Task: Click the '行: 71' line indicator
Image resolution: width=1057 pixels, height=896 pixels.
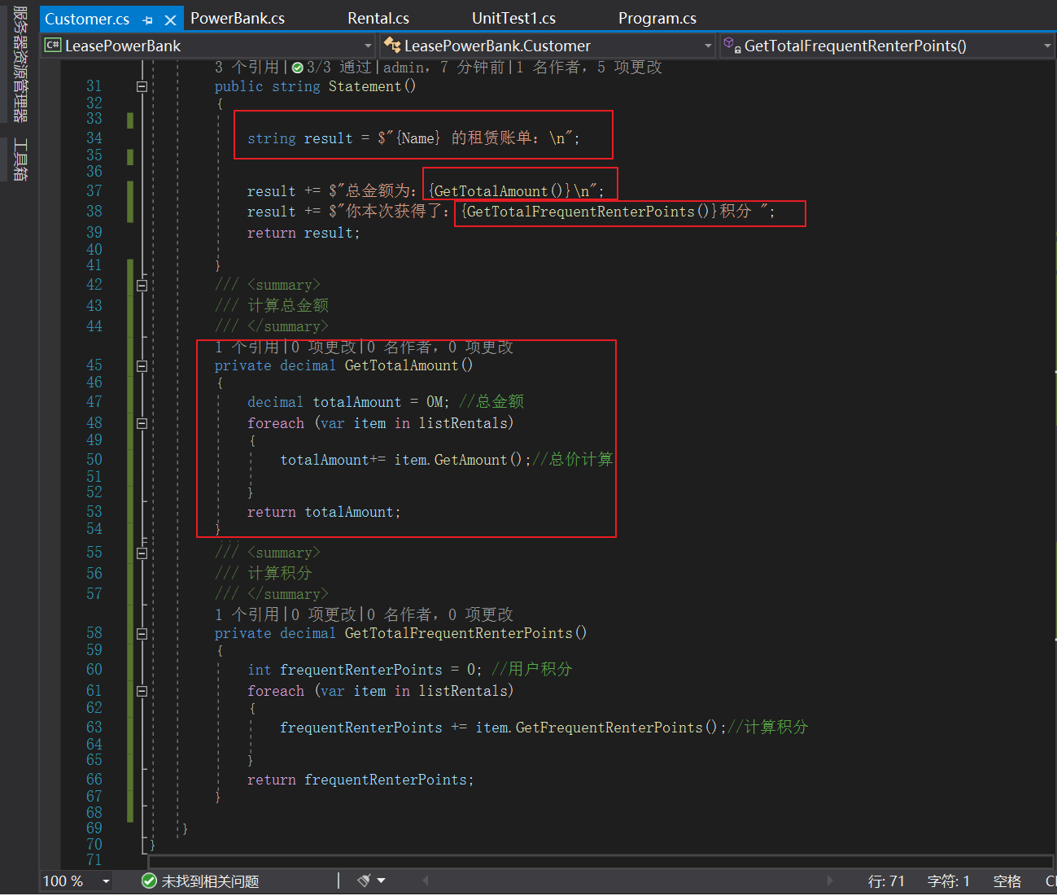Action: click(x=886, y=881)
